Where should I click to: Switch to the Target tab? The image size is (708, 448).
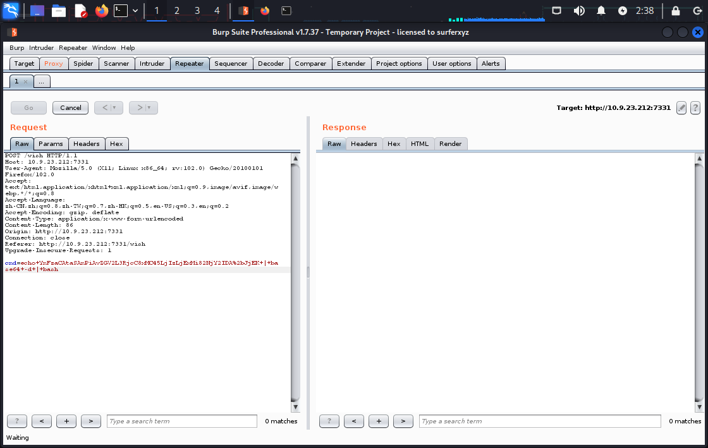click(x=24, y=64)
